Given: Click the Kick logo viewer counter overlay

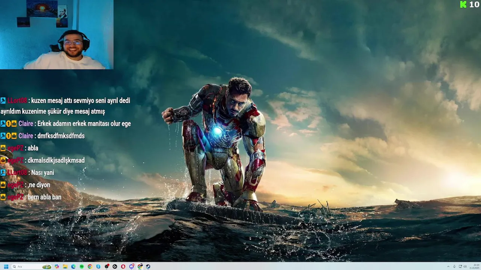Looking at the screenshot, I should coord(469,4).
